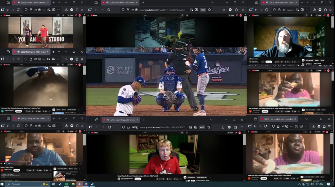Viewport: 335px width, 187px height.
Task: Click the Windows Start button
Action: (2, 184)
